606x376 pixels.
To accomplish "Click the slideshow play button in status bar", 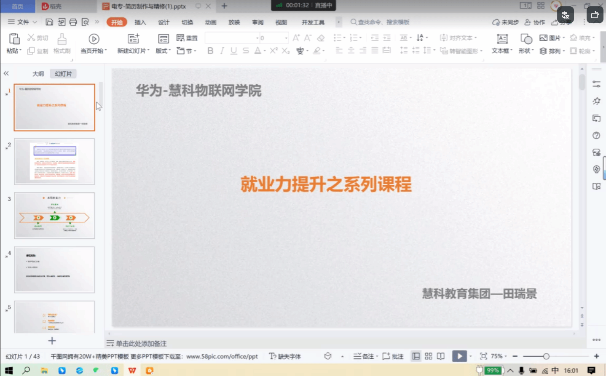I will [x=459, y=356].
